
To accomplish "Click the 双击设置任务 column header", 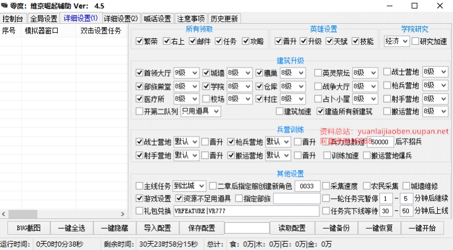I will coord(101,31).
